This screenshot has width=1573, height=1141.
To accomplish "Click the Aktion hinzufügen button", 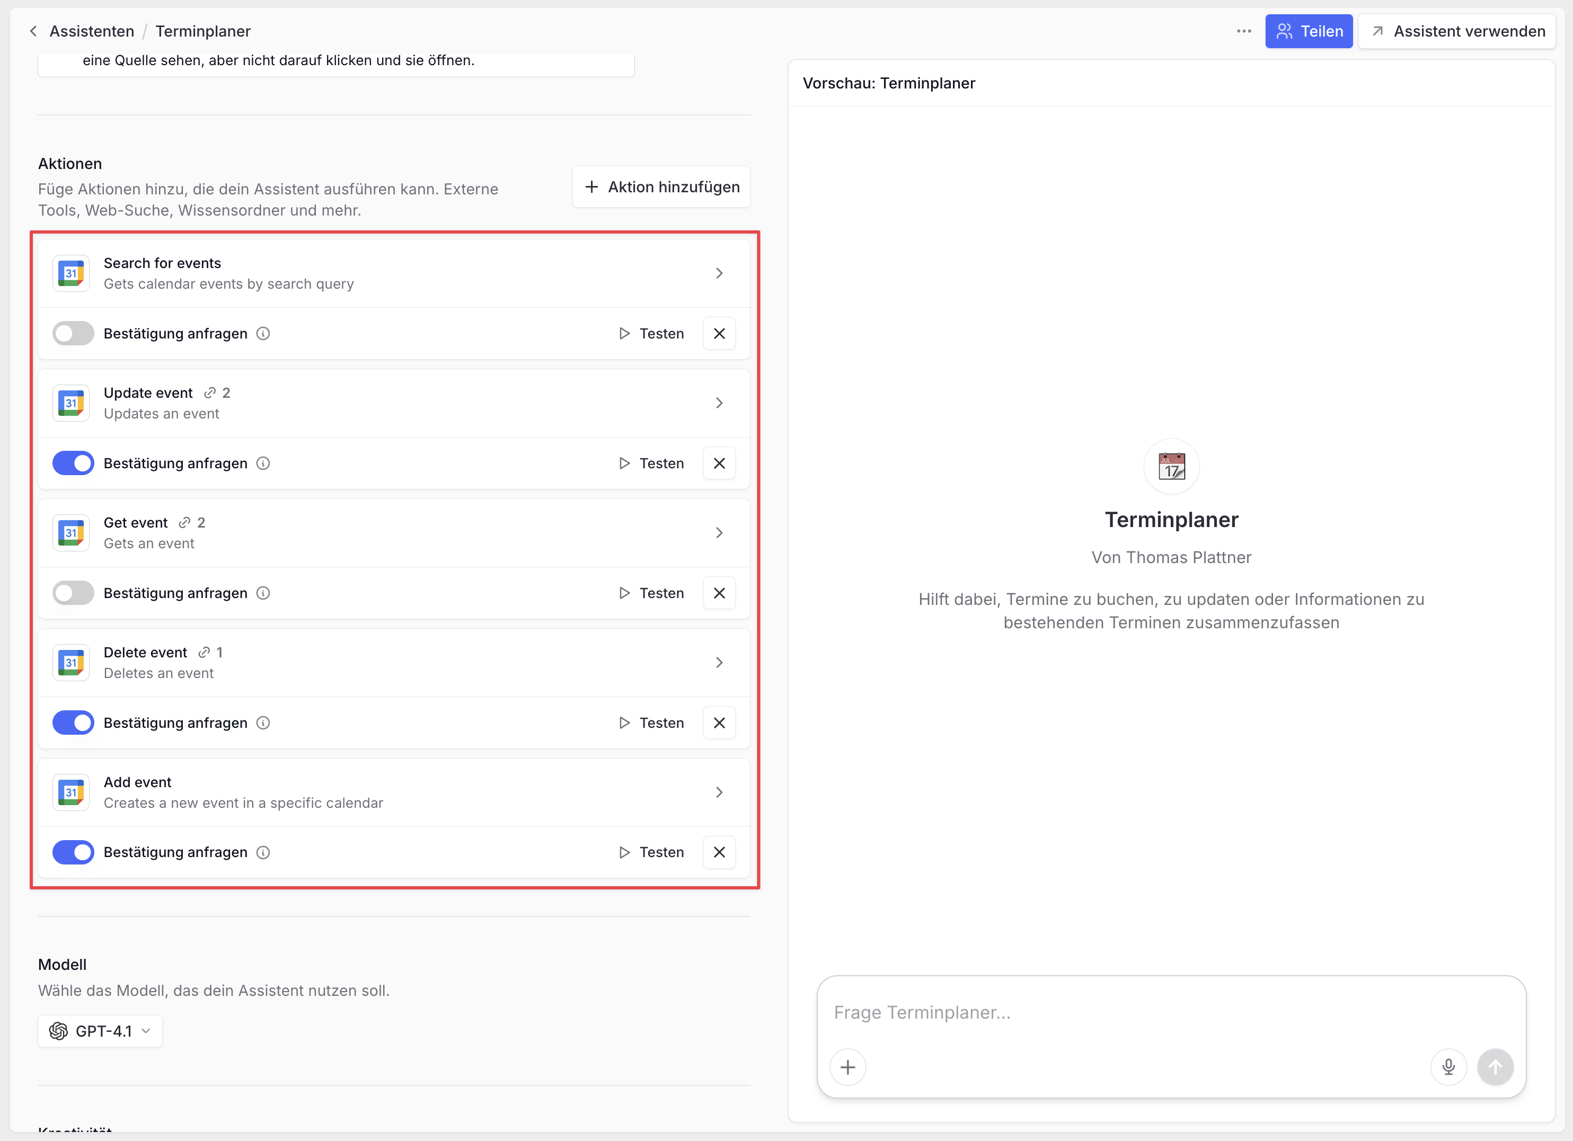I will 661,187.
